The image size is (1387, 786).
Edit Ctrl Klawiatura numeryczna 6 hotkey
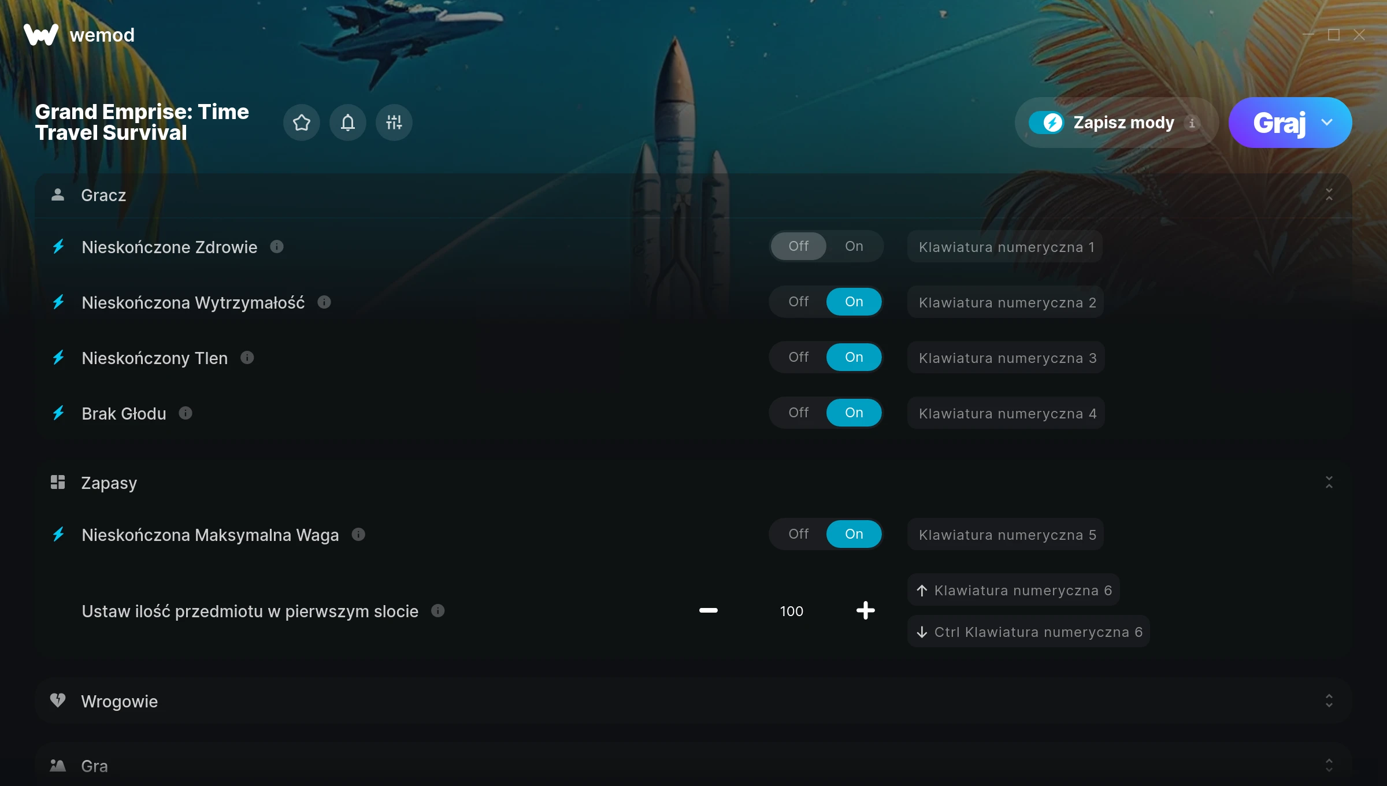[x=1029, y=632]
